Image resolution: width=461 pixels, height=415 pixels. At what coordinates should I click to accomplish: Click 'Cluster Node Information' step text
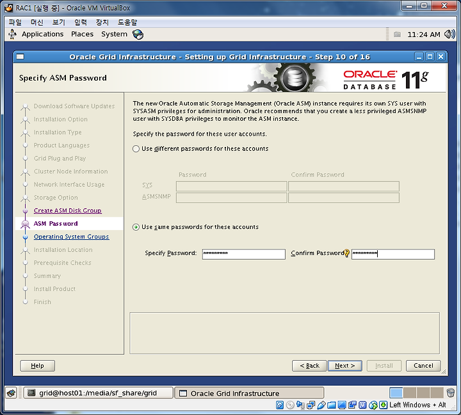71,171
